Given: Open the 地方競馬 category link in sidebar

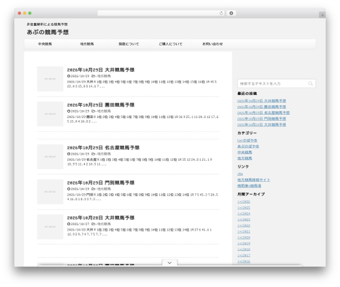Looking at the screenshot, I should coord(245,158).
